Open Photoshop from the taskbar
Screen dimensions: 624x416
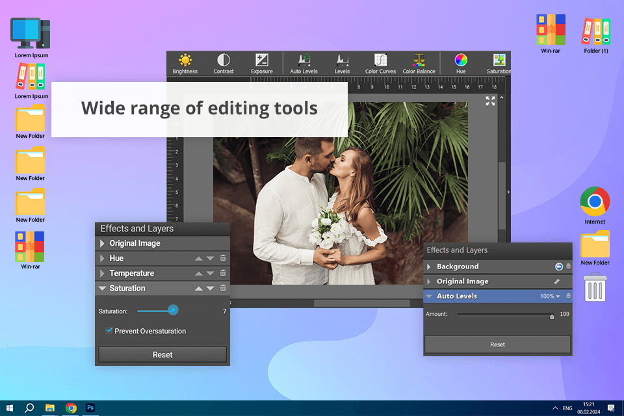90,408
